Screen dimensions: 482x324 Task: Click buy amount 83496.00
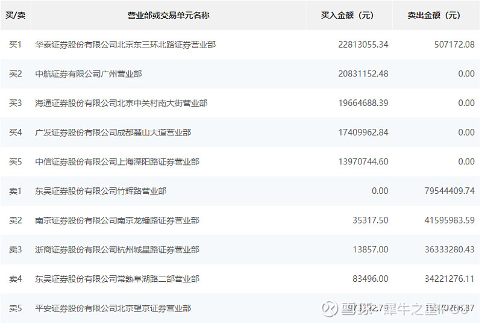(x=371, y=279)
